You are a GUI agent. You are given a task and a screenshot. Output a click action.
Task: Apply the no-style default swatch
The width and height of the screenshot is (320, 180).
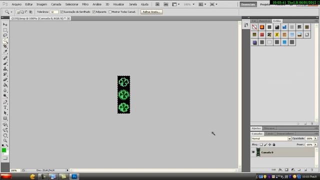pos(254,27)
